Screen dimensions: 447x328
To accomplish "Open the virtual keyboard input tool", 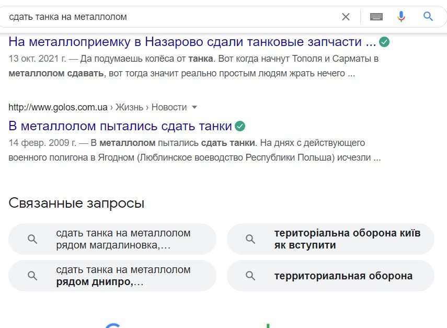I will click(376, 17).
